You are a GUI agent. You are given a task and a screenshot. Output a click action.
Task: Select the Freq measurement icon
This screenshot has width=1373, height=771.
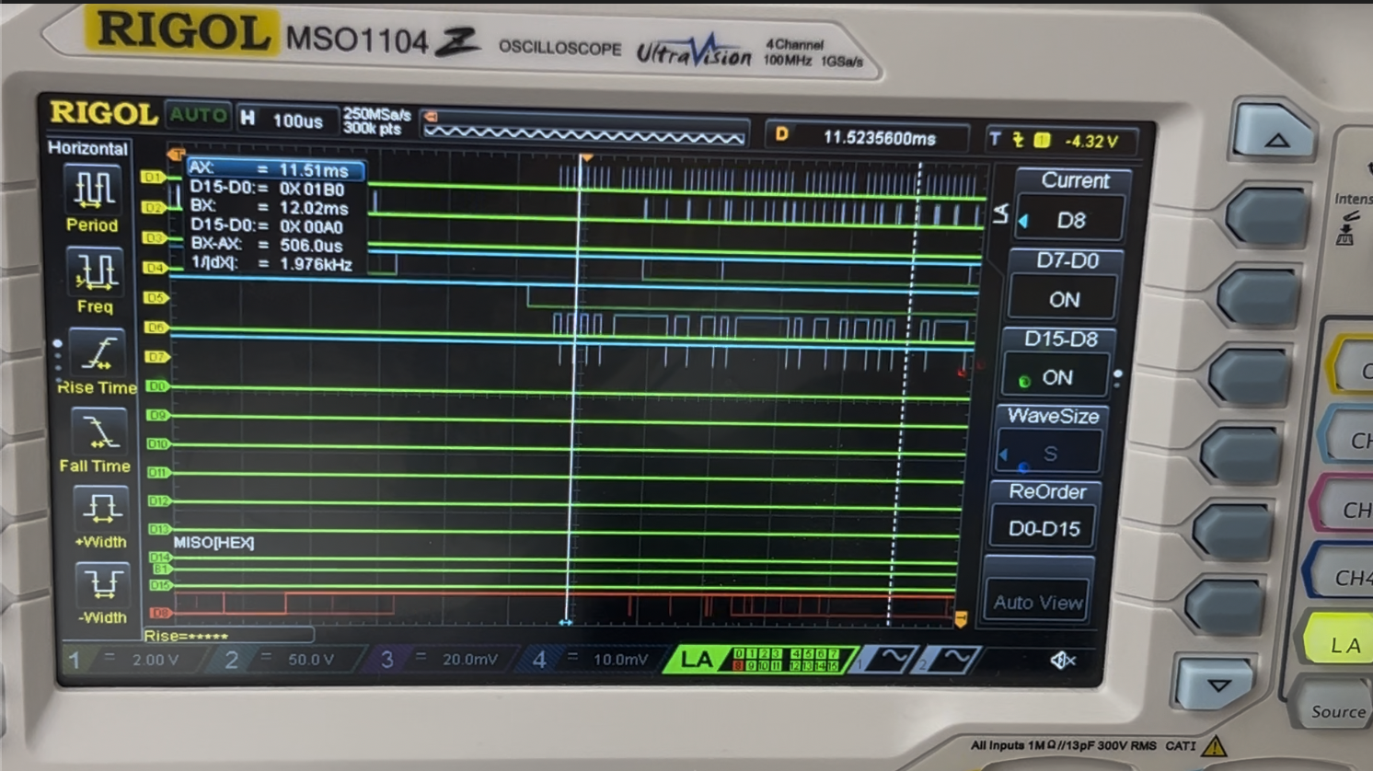95,272
